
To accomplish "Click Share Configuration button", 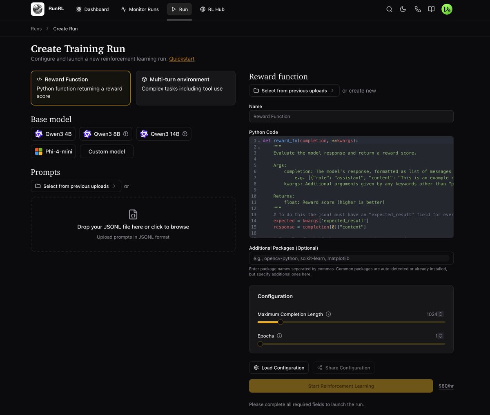I will [343, 368].
